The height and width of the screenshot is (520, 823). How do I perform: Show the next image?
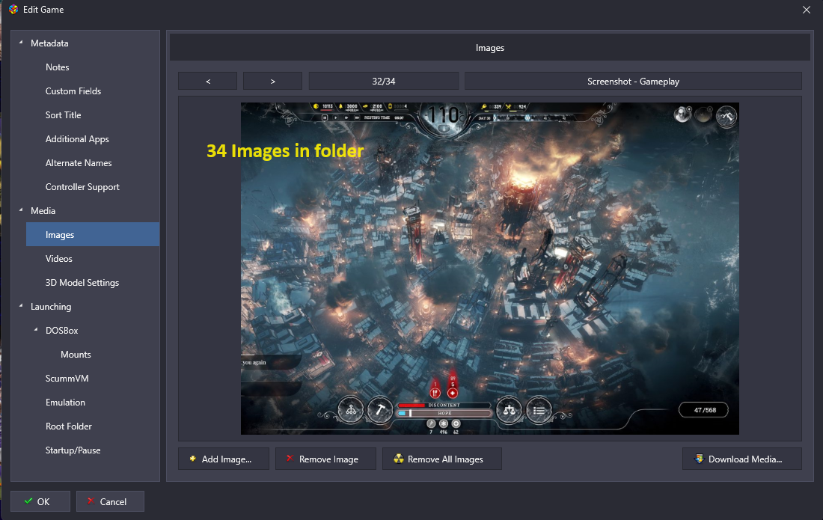click(272, 82)
